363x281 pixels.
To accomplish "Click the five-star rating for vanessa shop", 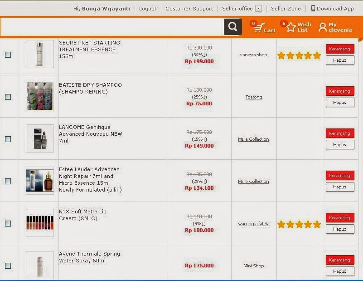I will (299, 56).
